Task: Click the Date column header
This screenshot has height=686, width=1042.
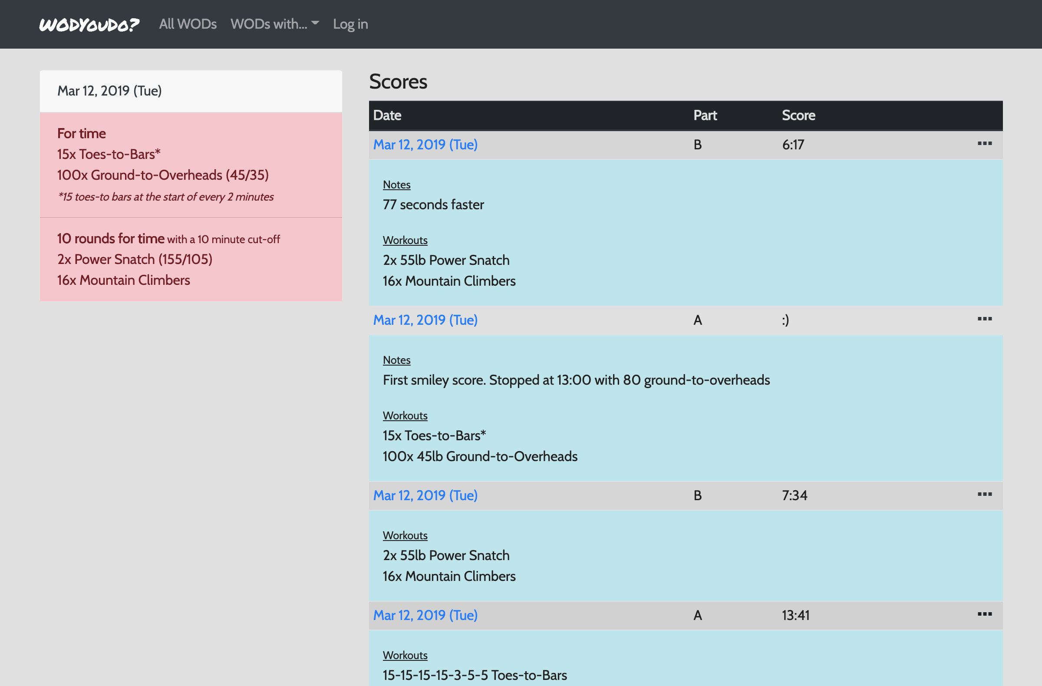Action: [387, 115]
